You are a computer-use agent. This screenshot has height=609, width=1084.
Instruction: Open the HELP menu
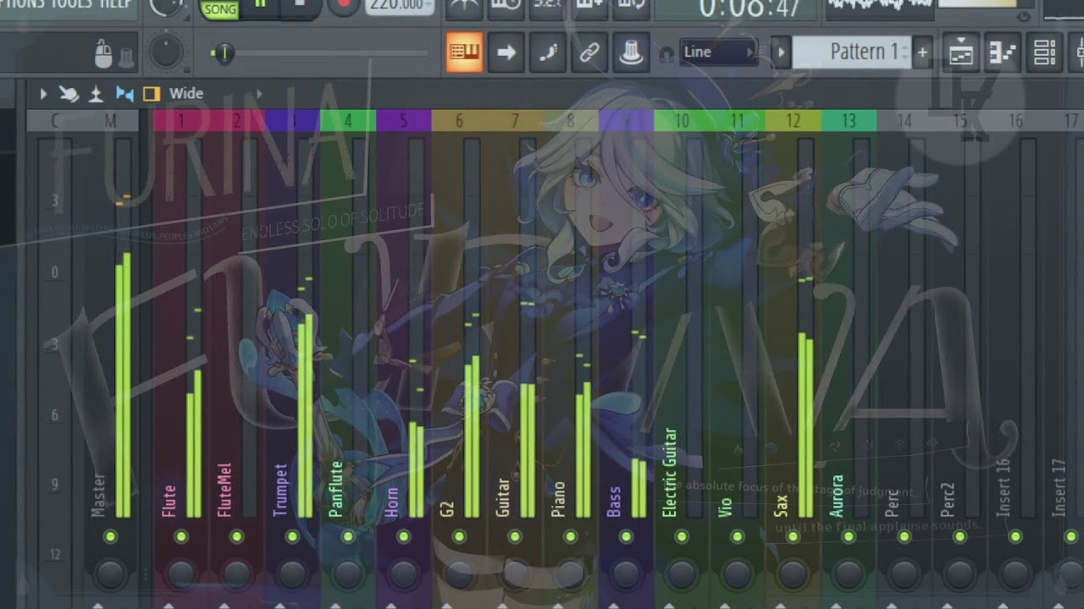pos(114,4)
